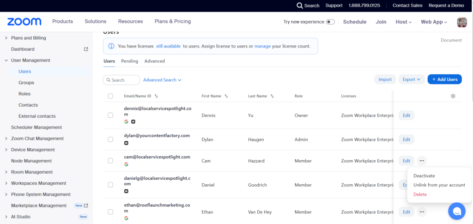Open more options ellipsis for Ethan row
The width and height of the screenshot is (473, 224).
click(422, 212)
